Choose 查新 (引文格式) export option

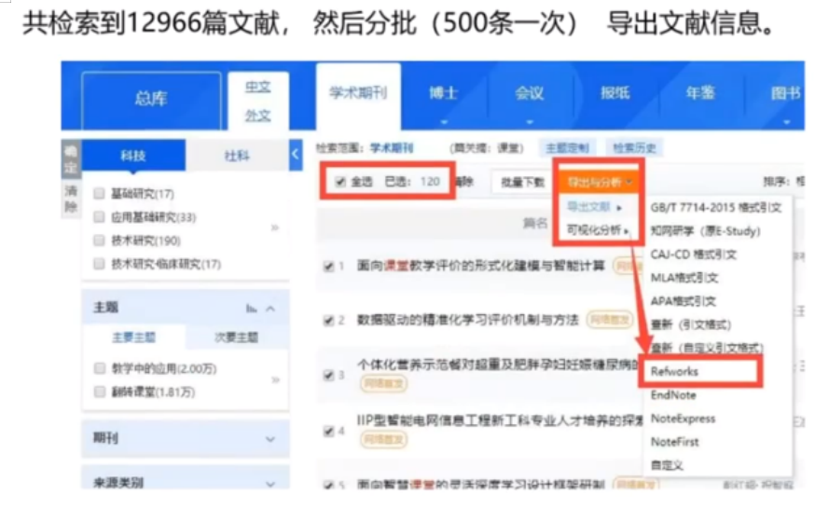tap(691, 324)
